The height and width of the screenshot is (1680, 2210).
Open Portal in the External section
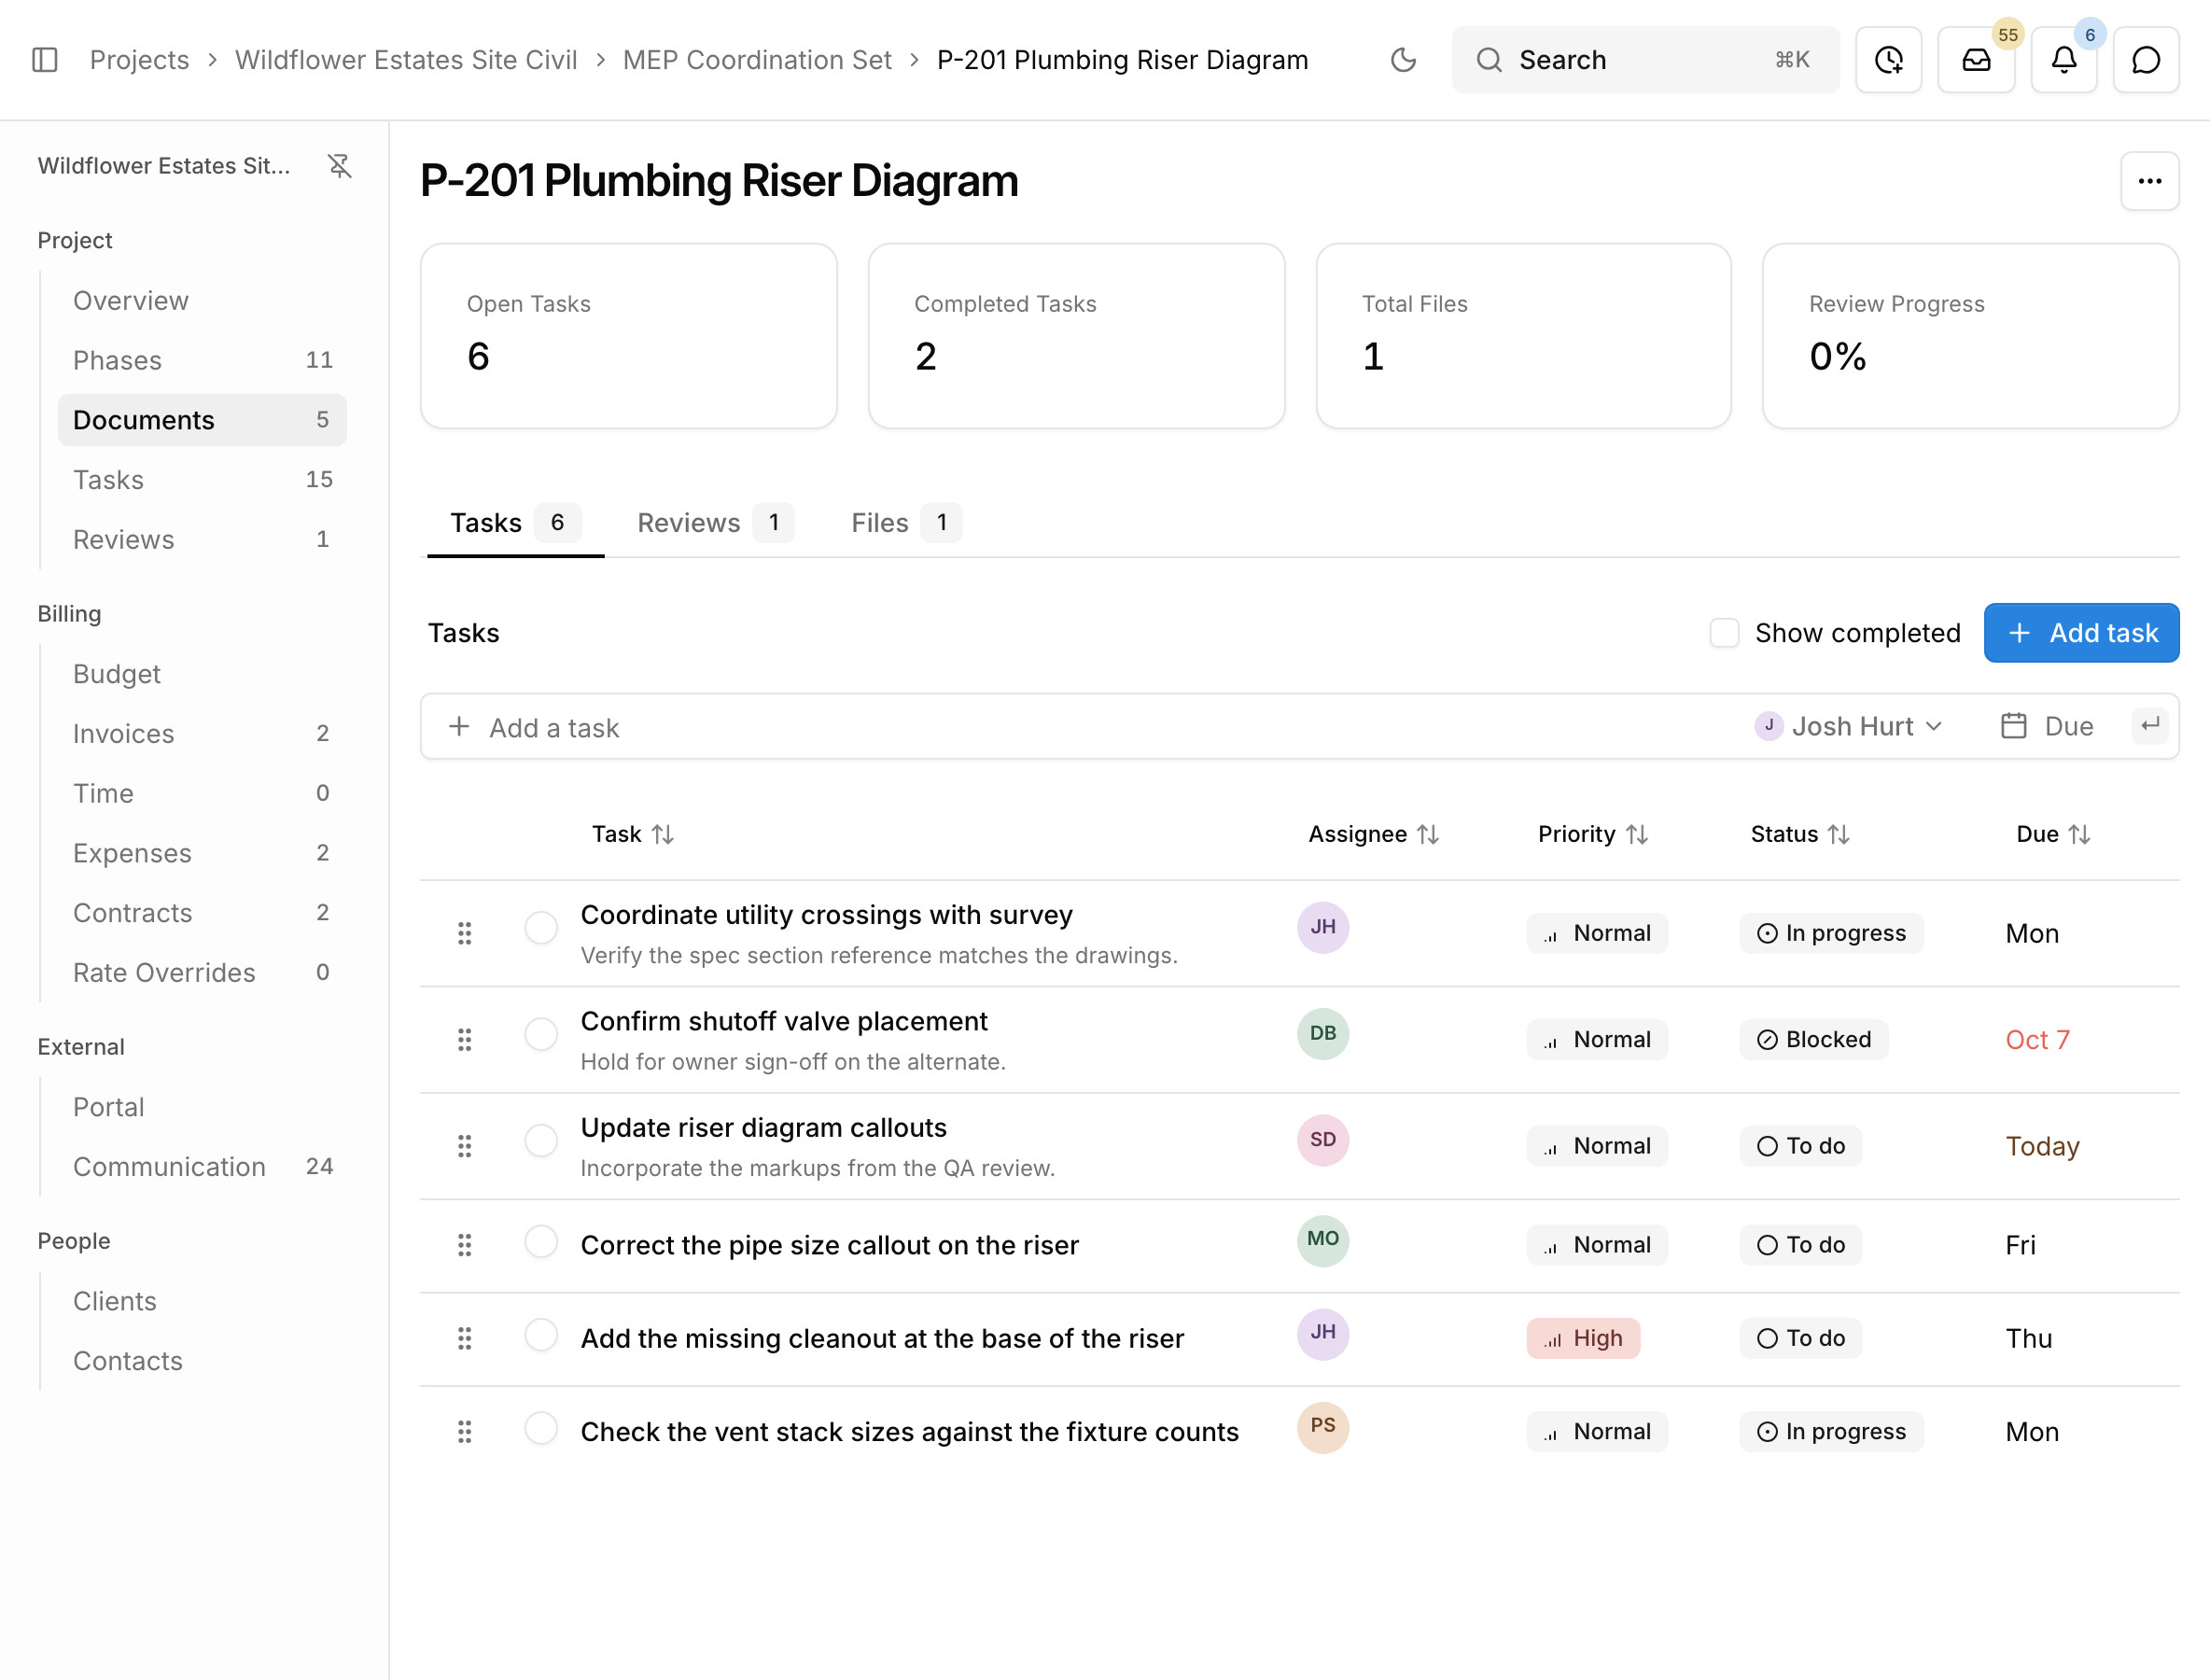point(202,1106)
